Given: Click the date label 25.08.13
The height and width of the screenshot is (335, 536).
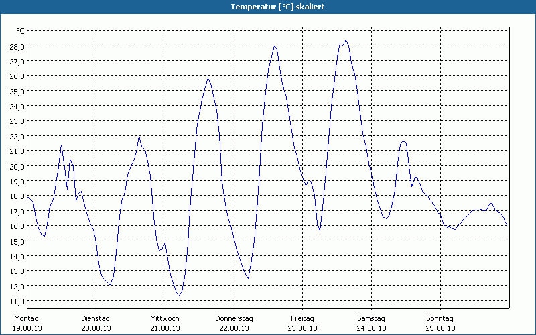Looking at the screenshot, I should (440, 328).
